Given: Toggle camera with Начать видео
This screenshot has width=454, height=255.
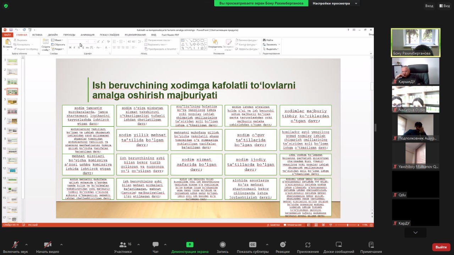Looking at the screenshot, I should coord(48,245).
